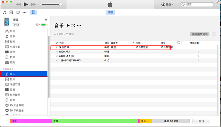Viewport: 221px width, 127px height.
Task: Click the volume slider knob
Action: (60, 4)
